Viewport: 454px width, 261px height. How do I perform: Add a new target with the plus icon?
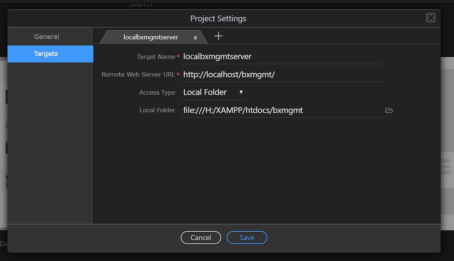pos(218,36)
